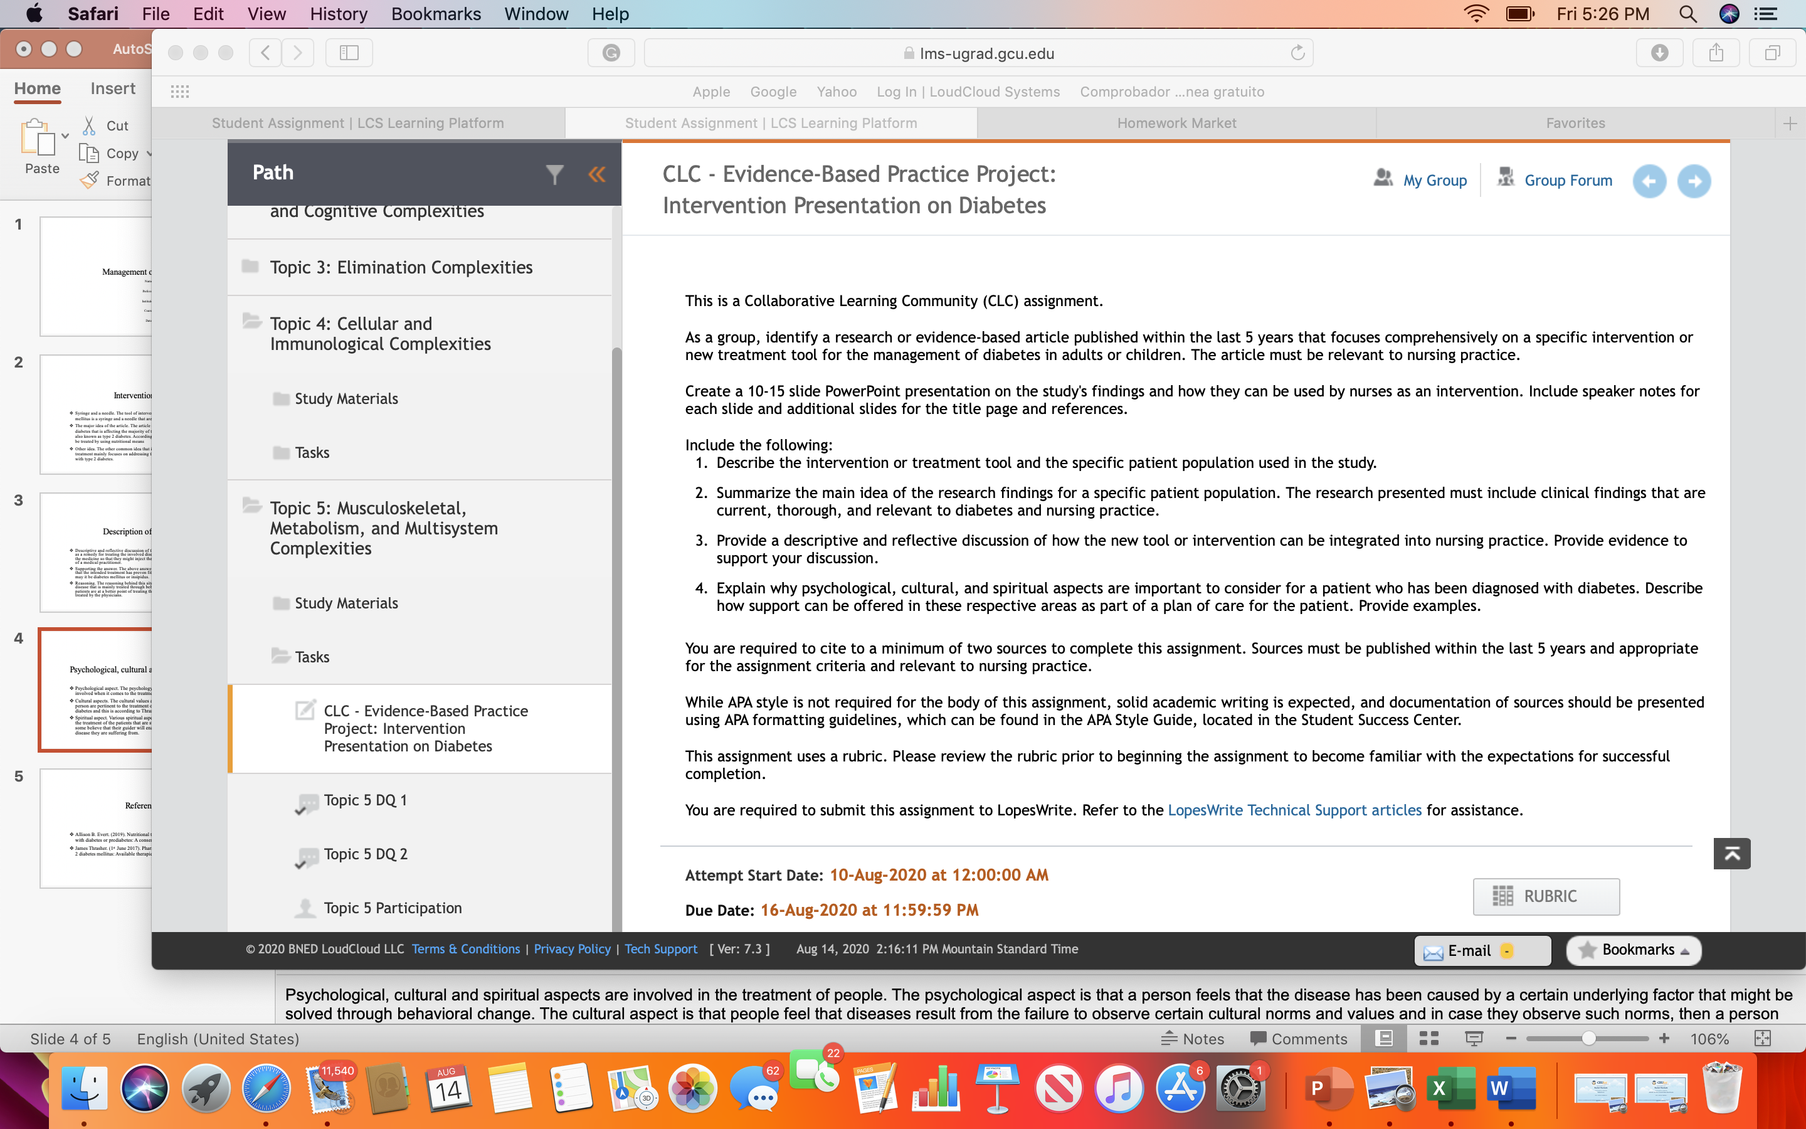Click Safari forward navigation button
The height and width of the screenshot is (1129, 1806).
[298, 53]
